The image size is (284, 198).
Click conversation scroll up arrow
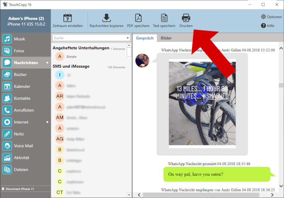281,48
